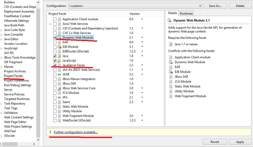Click the JPA facet icon
Screen dimensions: 253x147
60,97
